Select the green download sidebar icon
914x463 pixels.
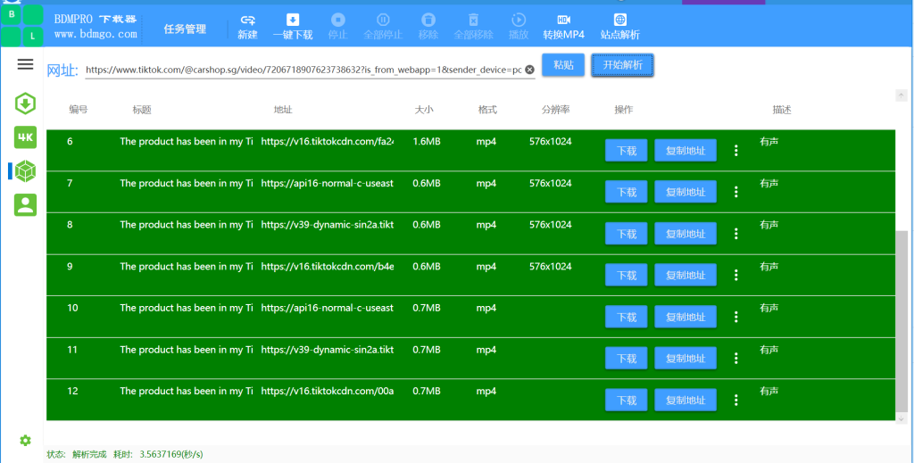coord(25,103)
